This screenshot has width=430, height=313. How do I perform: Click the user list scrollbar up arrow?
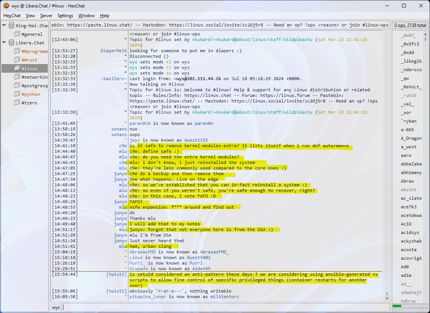pyautogui.click(x=426, y=34)
